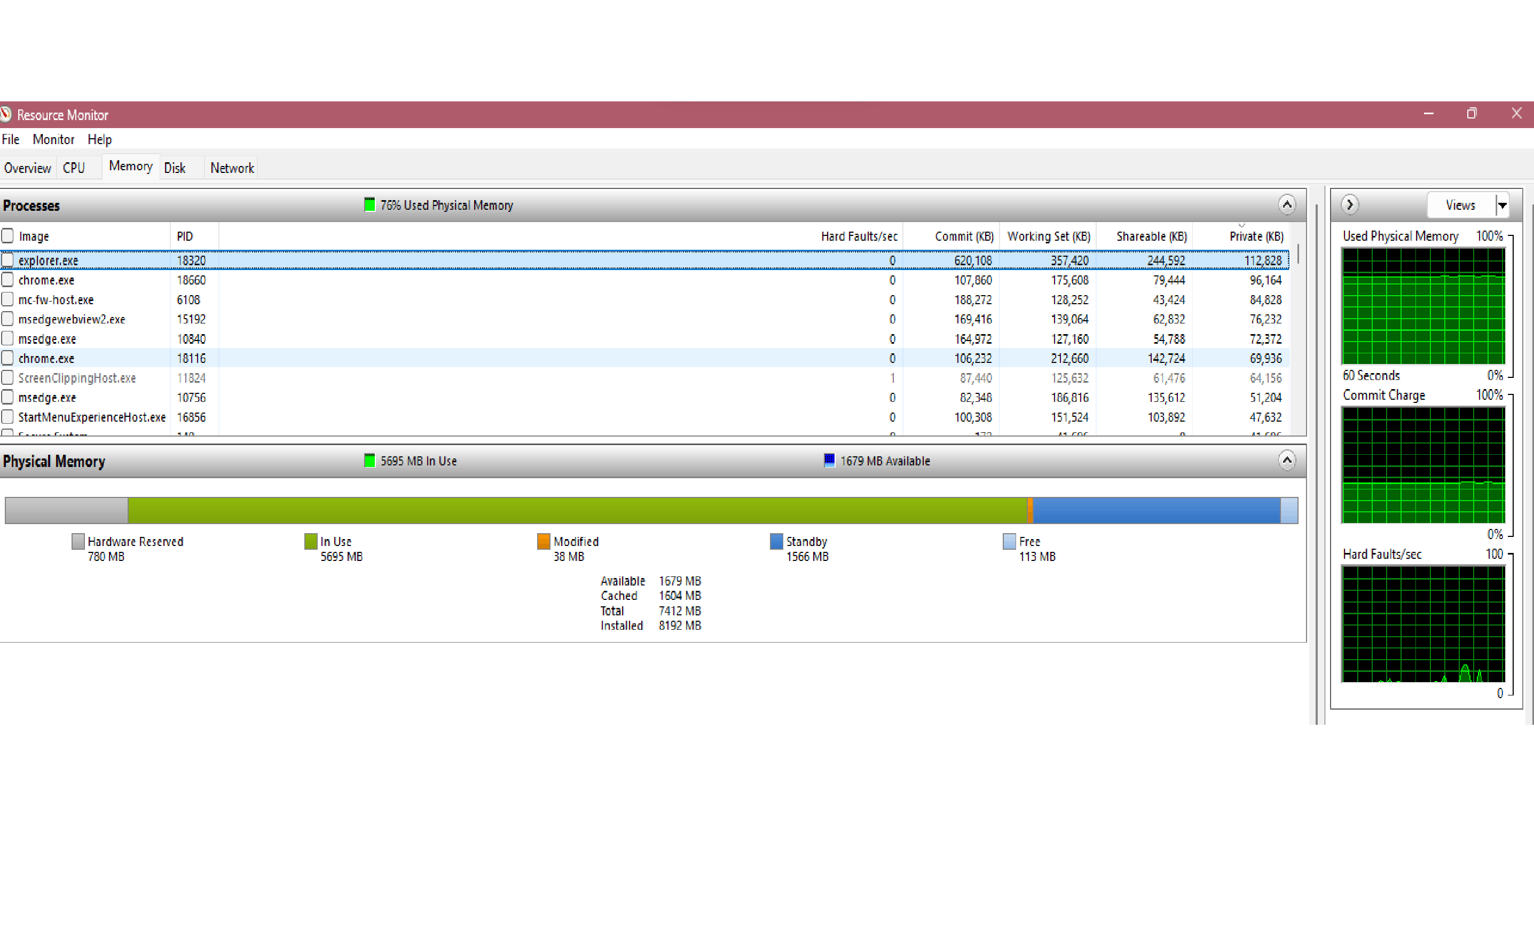Screen dimensions: 1534x934
Task: Sort by Working Set (KB) column
Action: [x=1049, y=236]
